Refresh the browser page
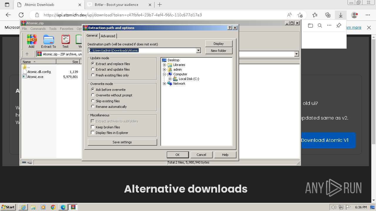The image size is (376, 211). (x=21, y=15)
